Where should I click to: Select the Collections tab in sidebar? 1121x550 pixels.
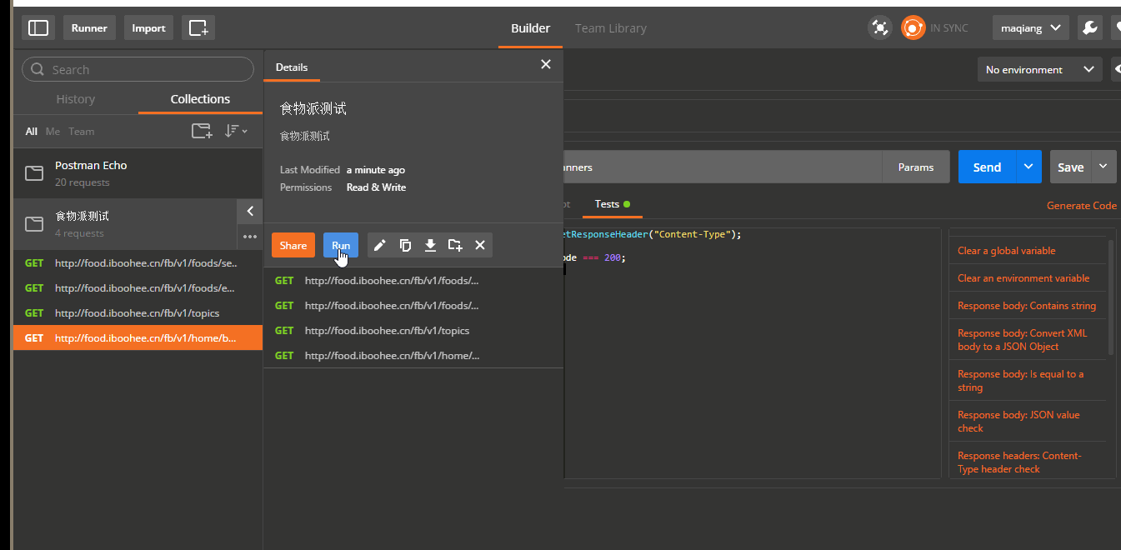200,99
